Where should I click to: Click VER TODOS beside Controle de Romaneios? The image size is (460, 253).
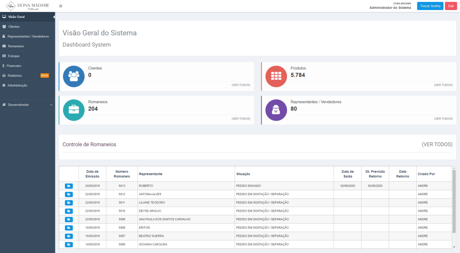coord(437,144)
